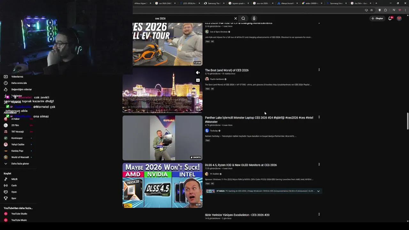The height and width of the screenshot is (230, 409).
Task: Open the Out of Spec Reviews channel name
Action: [x=219, y=32]
